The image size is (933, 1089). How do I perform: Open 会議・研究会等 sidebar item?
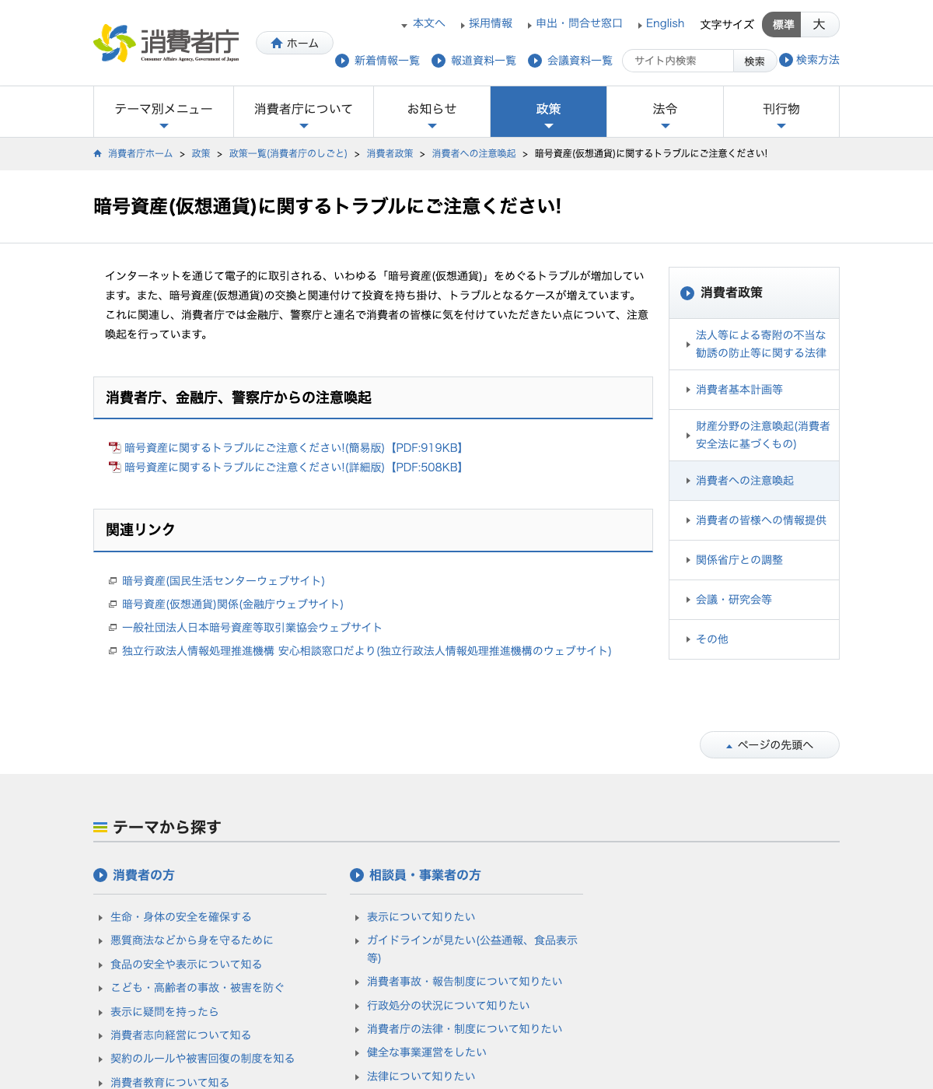coord(754,600)
